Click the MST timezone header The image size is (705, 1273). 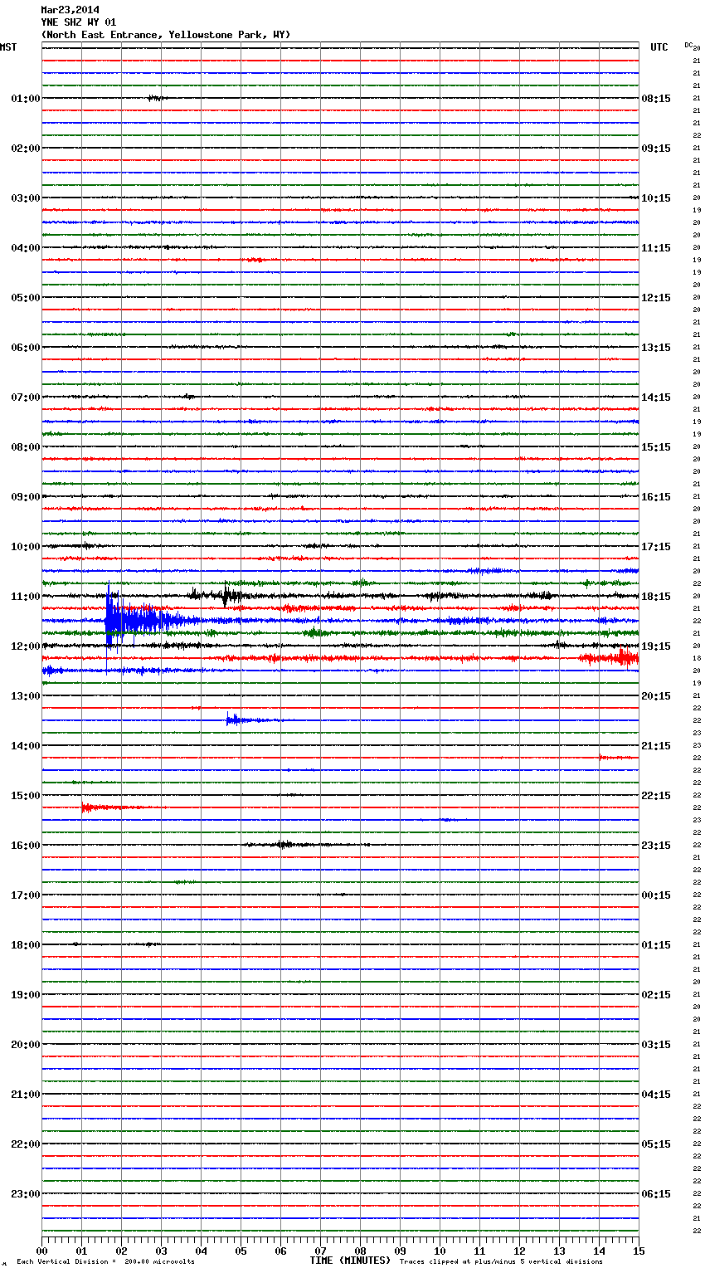[x=8, y=47]
